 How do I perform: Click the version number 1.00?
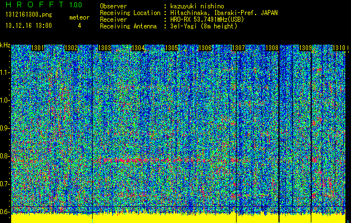75,5
